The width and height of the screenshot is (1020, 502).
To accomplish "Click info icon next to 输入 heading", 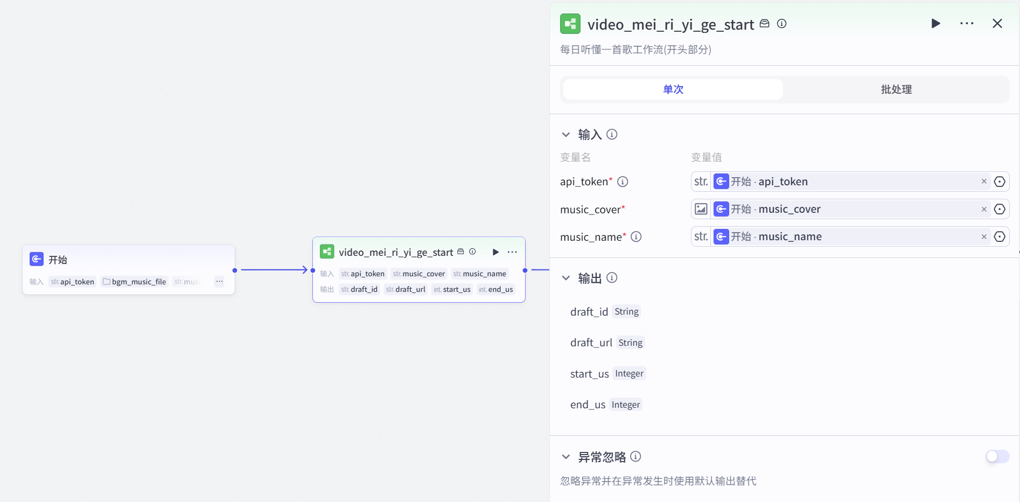I will pyautogui.click(x=612, y=134).
